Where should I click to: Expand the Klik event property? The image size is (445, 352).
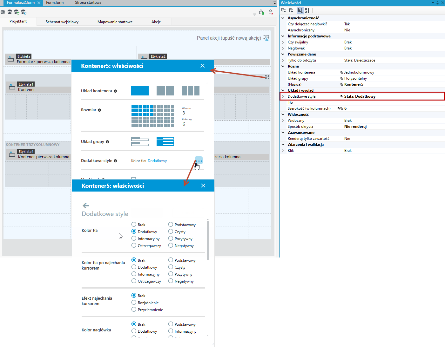coord(283,151)
